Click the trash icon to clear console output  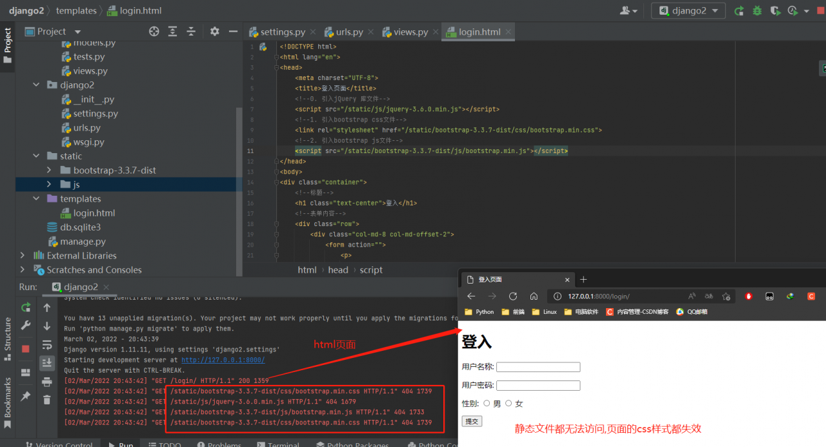tap(47, 400)
